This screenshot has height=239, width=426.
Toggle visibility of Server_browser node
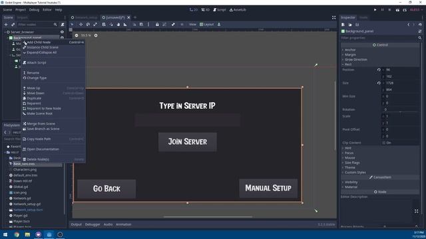point(62,32)
